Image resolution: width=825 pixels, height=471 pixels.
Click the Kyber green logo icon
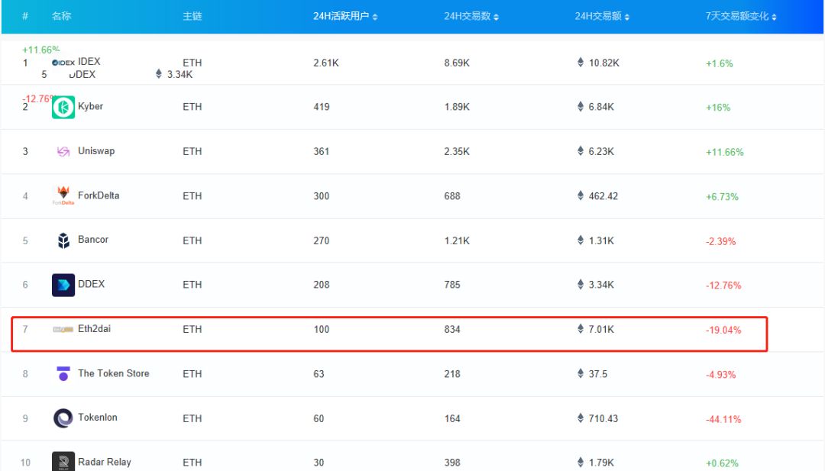[63, 107]
